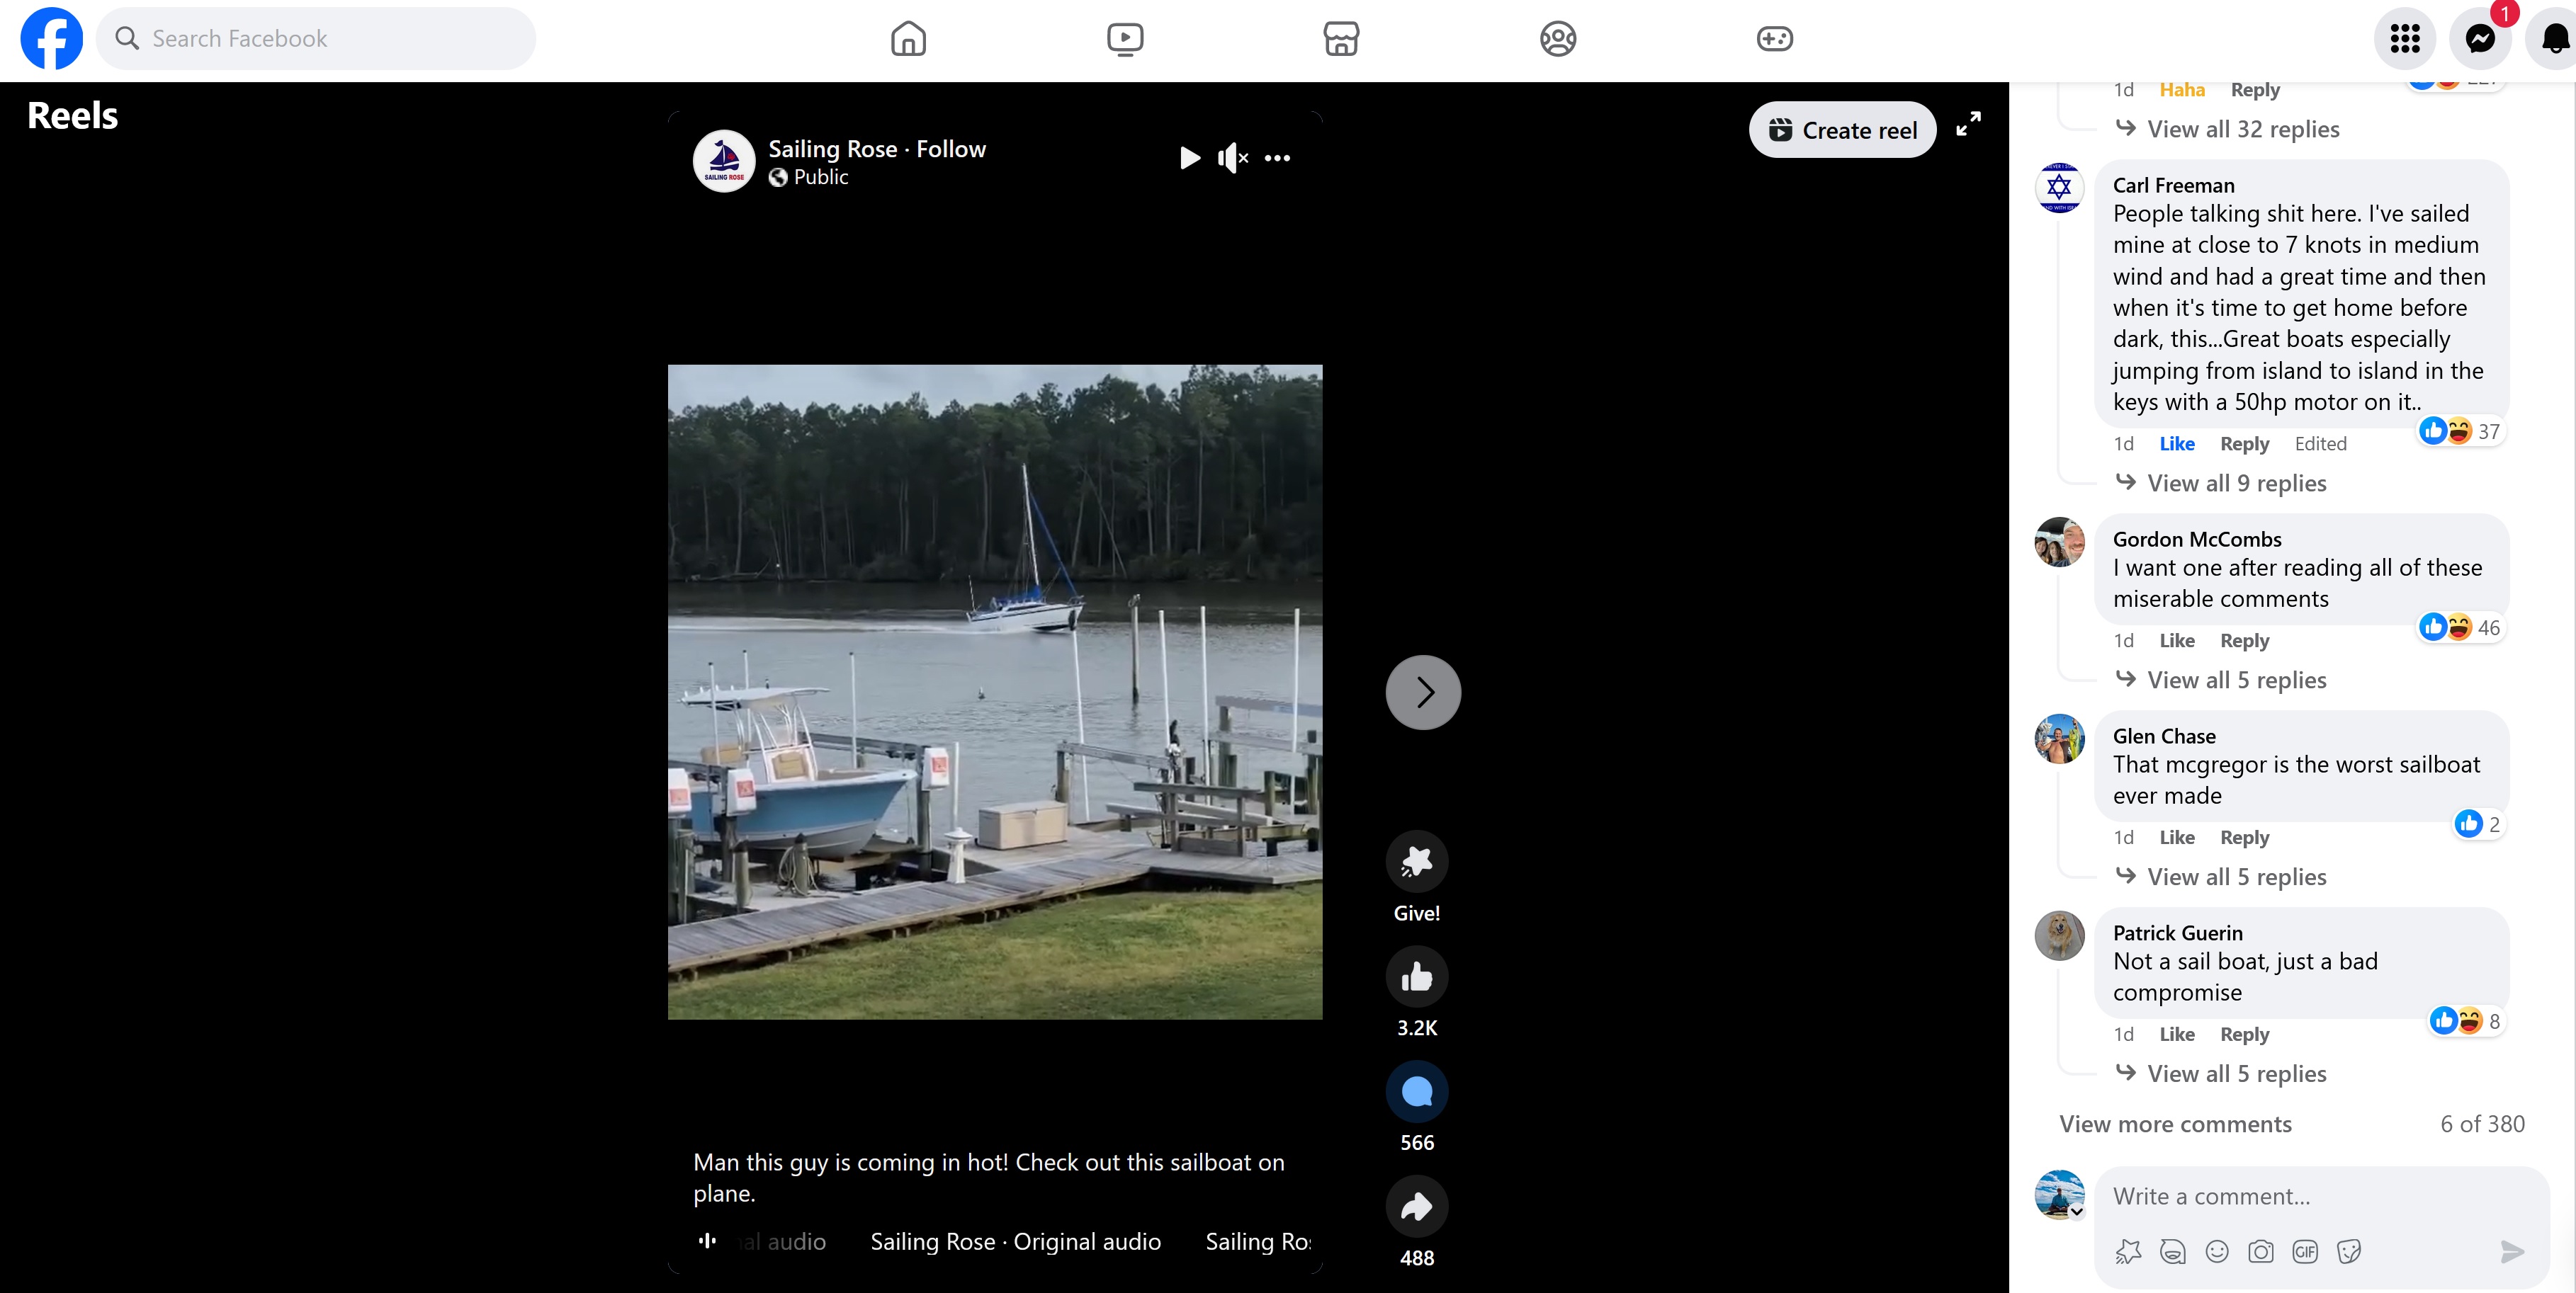Viewport: 2576px width, 1293px height.
Task: Play the paused reel
Action: 1189,158
